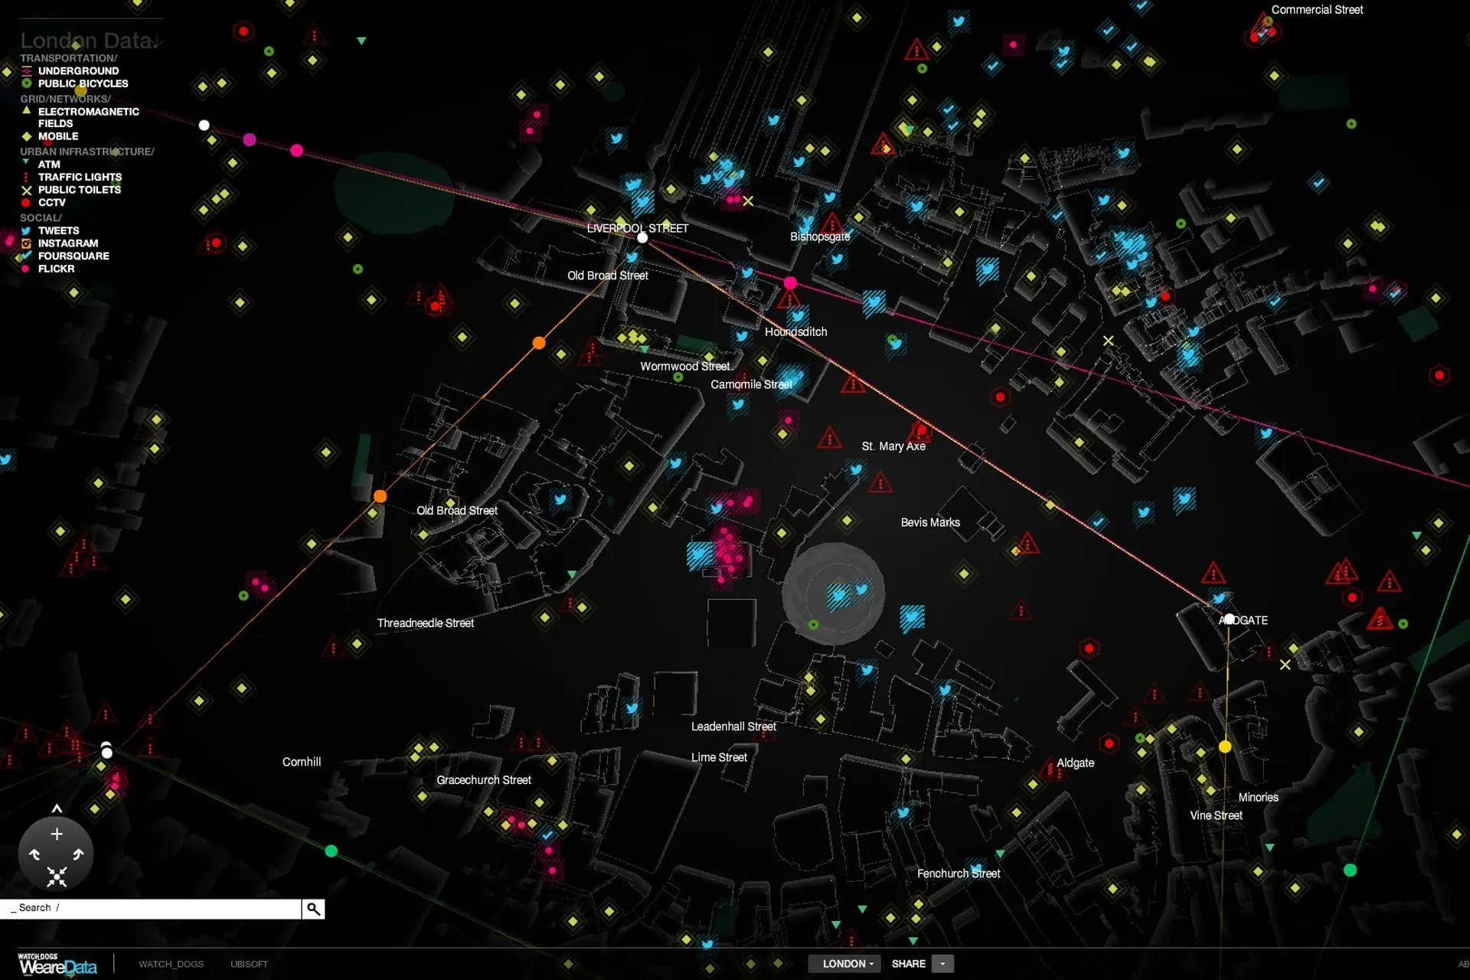This screenshot has height=980, width=1470.
Task: Toggle the Tweets social layer
Action: pyautogui.click(x=58, y=230)
